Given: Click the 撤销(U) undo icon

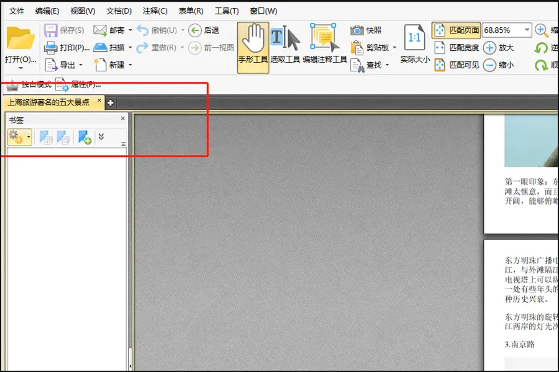Looking at the screenshot, I should pyautogui.click(x=142, y=30).
